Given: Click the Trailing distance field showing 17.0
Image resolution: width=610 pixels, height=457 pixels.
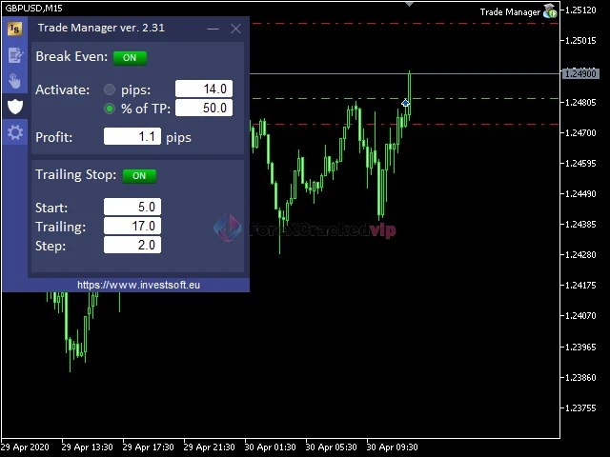Looking at the screenshot, I should point(132,227).
